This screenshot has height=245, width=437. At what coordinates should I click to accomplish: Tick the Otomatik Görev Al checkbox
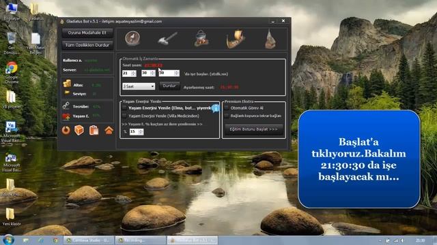point(227,108)
